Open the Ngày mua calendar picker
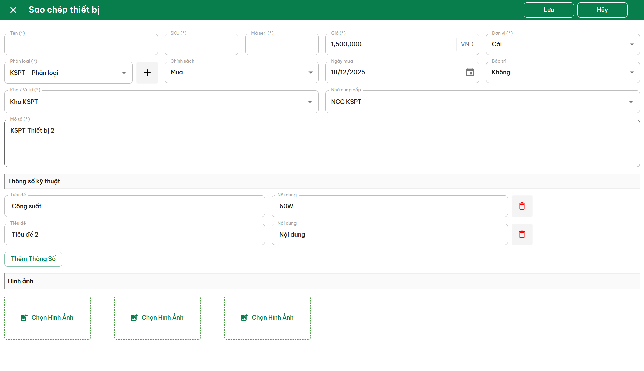Screen dimensions: 644x371 (470, 72)
